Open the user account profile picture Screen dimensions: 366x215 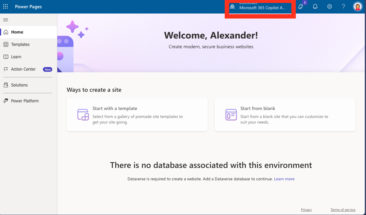pos(357,6)
